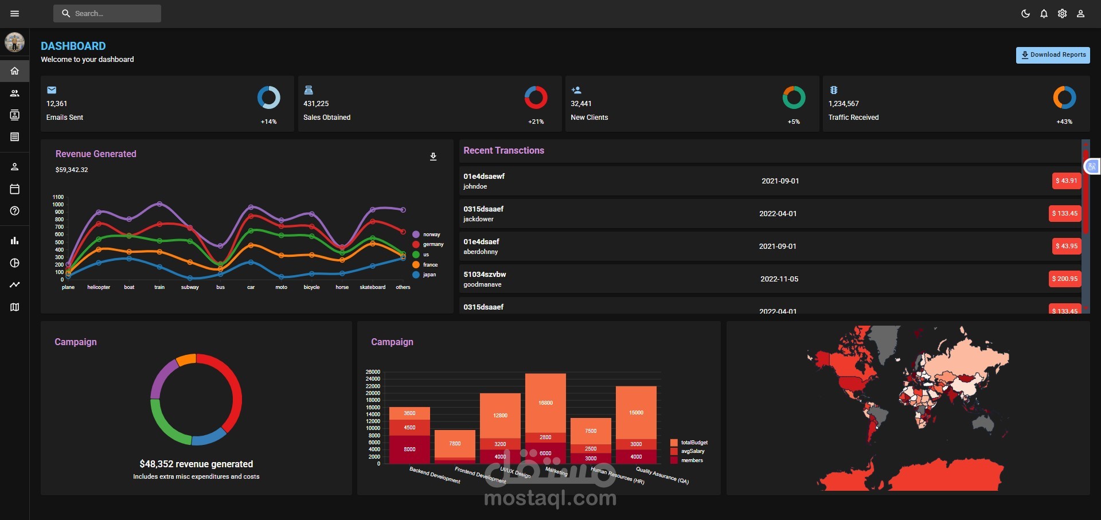Open the contacts sidebar icon
Image resolution: width=1101 pixels, height=520 pixels.
(x=15, y=115)
